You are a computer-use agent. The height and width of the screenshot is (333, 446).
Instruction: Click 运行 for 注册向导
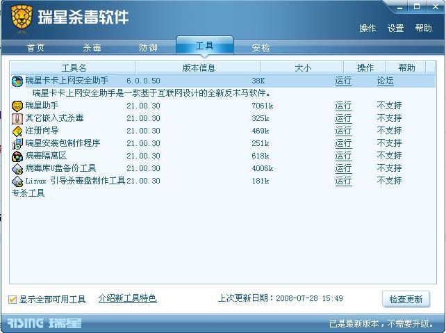pos(343,131)
